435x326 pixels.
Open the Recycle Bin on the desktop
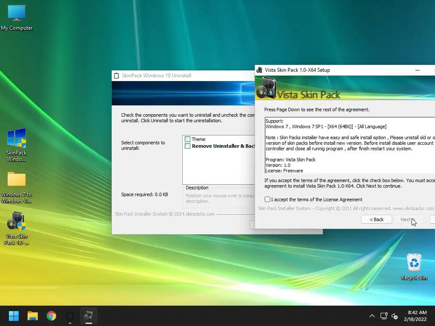pos(414,267)
